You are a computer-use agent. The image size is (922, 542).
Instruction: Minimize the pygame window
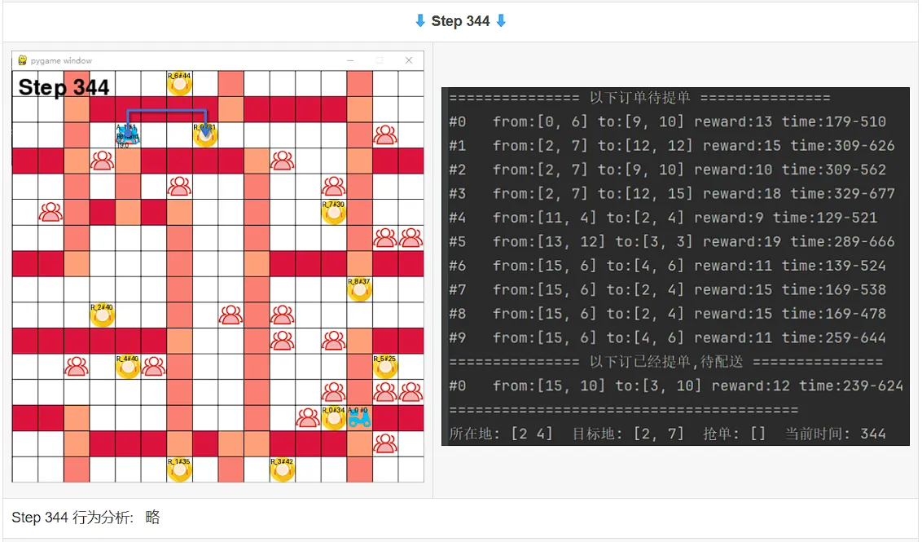tap(350, 60)
